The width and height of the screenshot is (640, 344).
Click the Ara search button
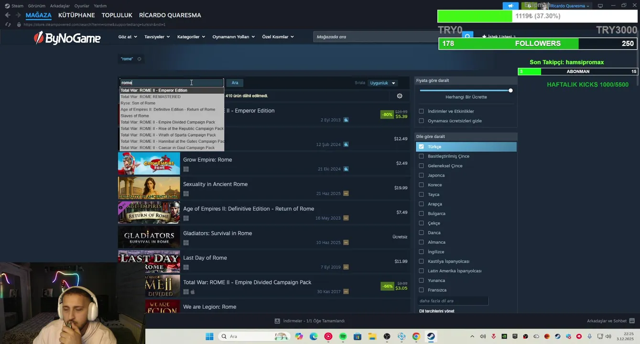[235, 83]
